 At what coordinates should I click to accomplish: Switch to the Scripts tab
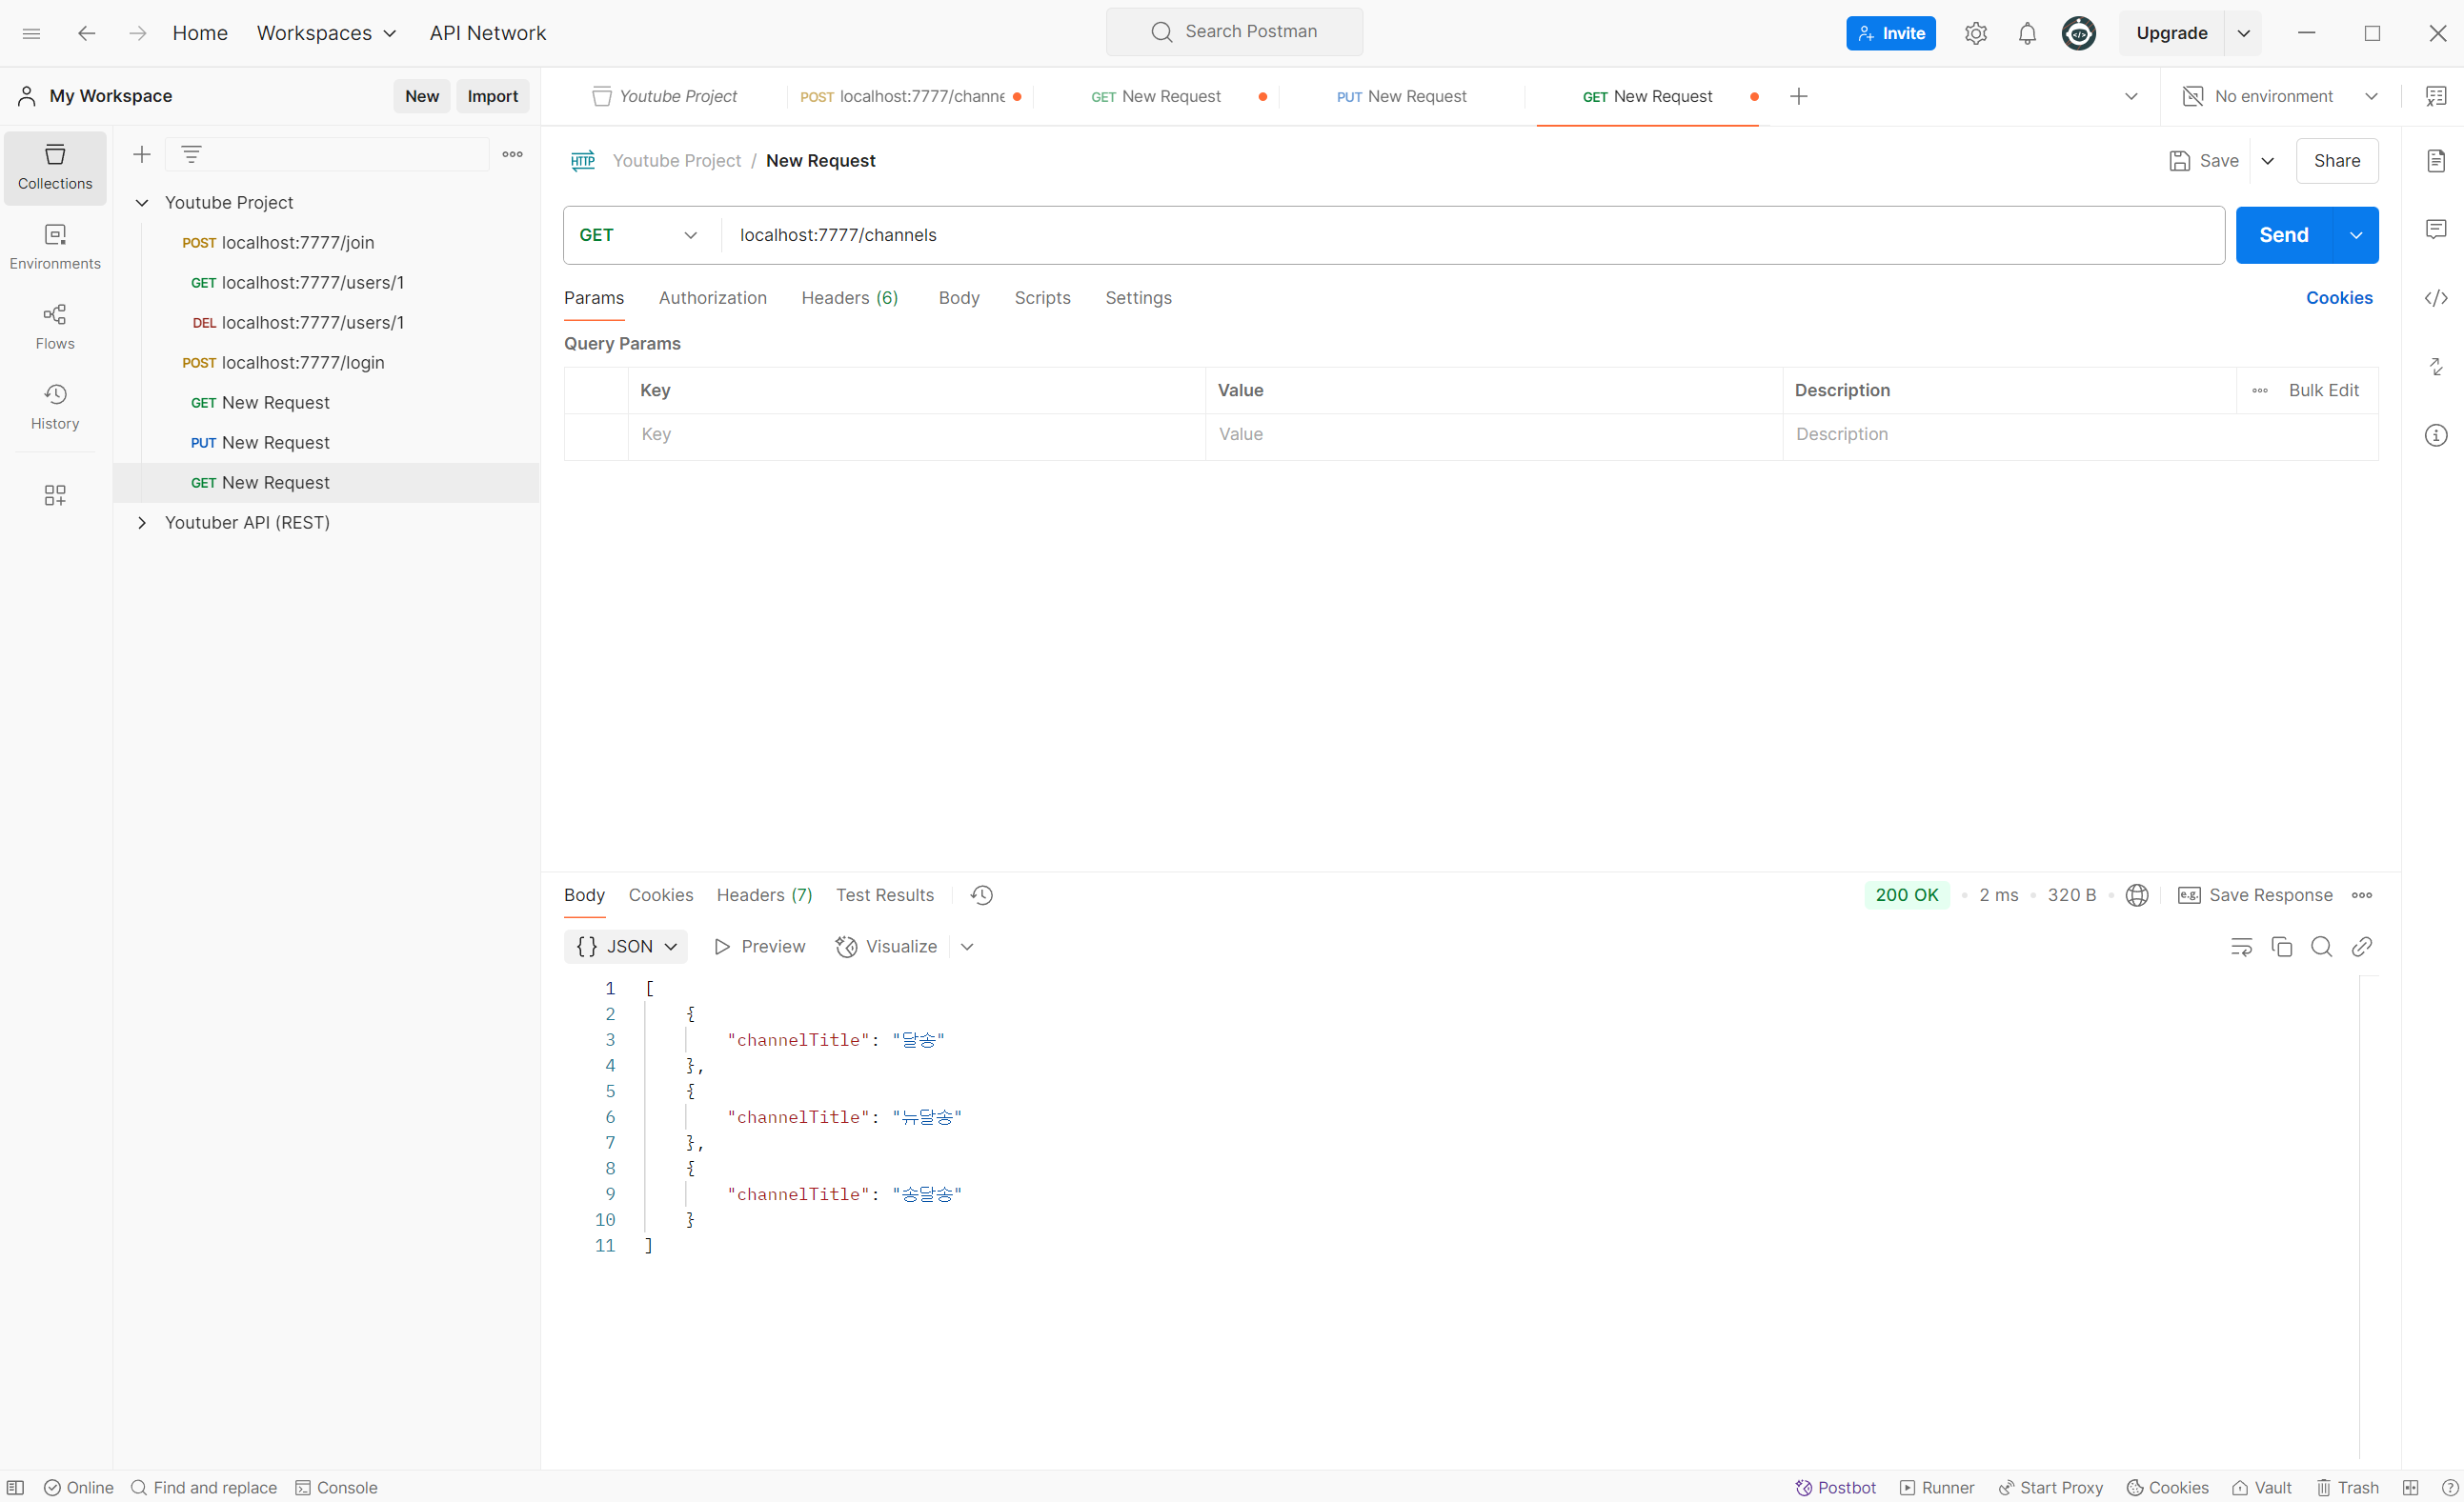pyautogui.click(x=1042, y=298)
